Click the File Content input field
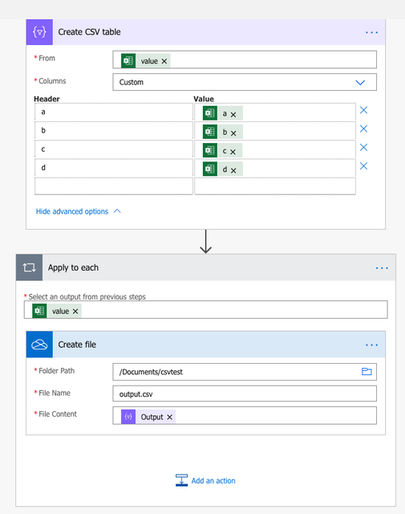Image resolution: width=405 pixels, height=514 pixels. coord(245,416)
